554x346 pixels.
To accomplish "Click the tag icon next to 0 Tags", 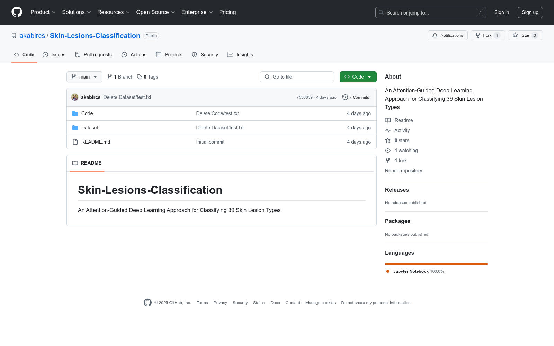I will (x=140, y=77).
